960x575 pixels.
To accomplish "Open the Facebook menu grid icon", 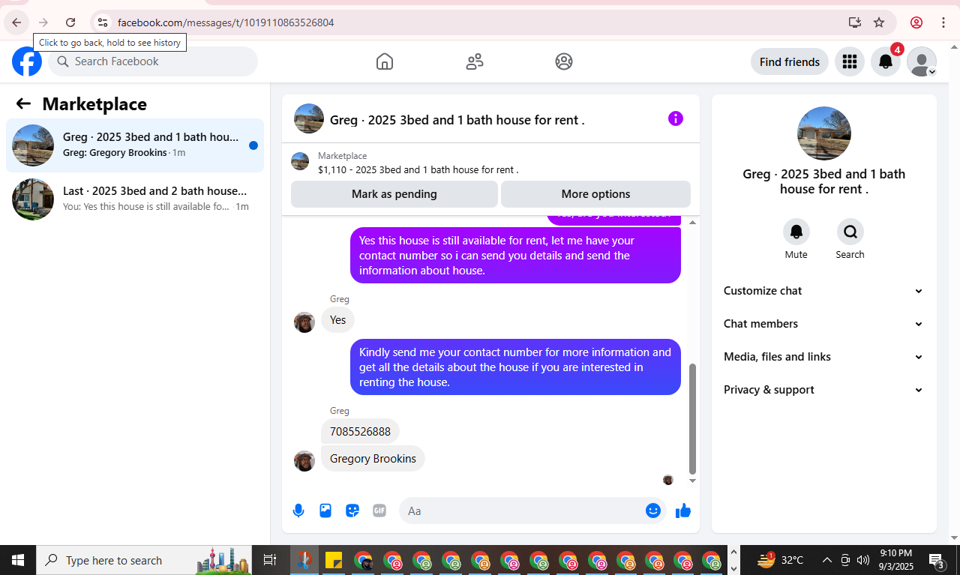I will click(x=850, y=61).
